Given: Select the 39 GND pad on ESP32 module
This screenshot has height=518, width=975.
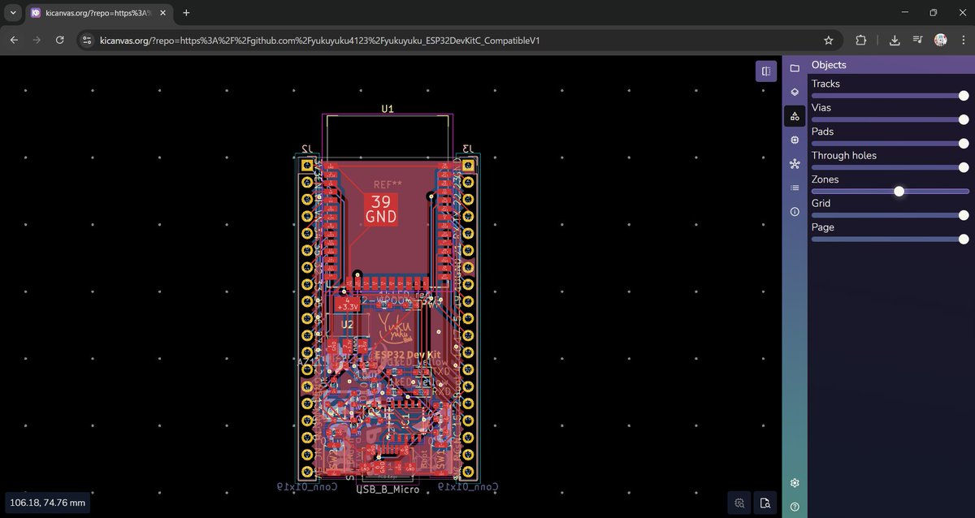Looking at the screenshot, I should click(381, 209).
